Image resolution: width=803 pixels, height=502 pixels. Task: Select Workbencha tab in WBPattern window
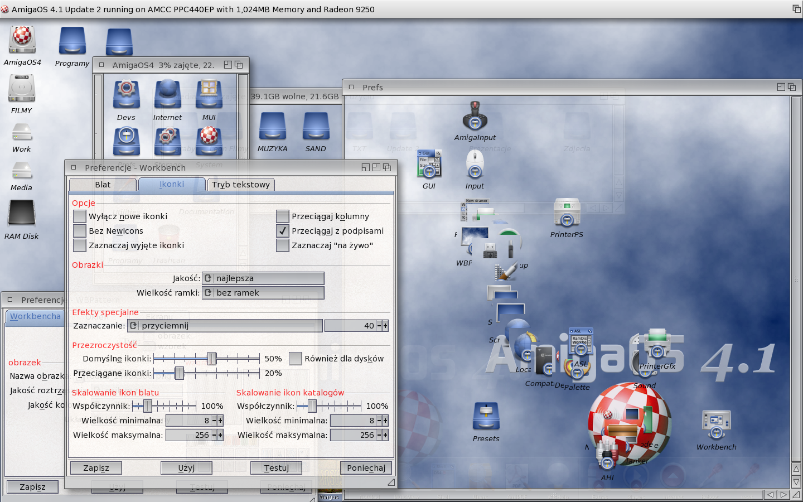[35, 316]
